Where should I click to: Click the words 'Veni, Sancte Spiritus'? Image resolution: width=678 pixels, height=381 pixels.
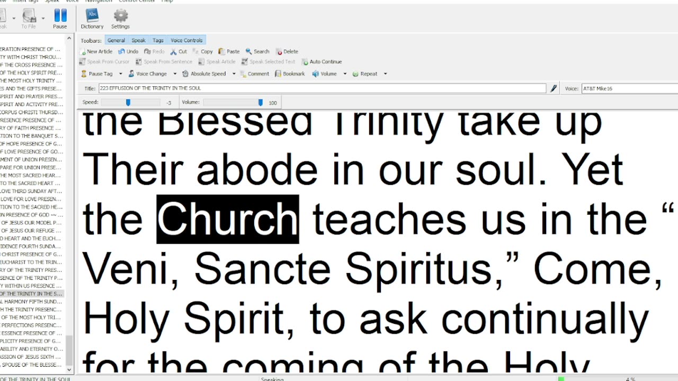[x=289, y=269]
